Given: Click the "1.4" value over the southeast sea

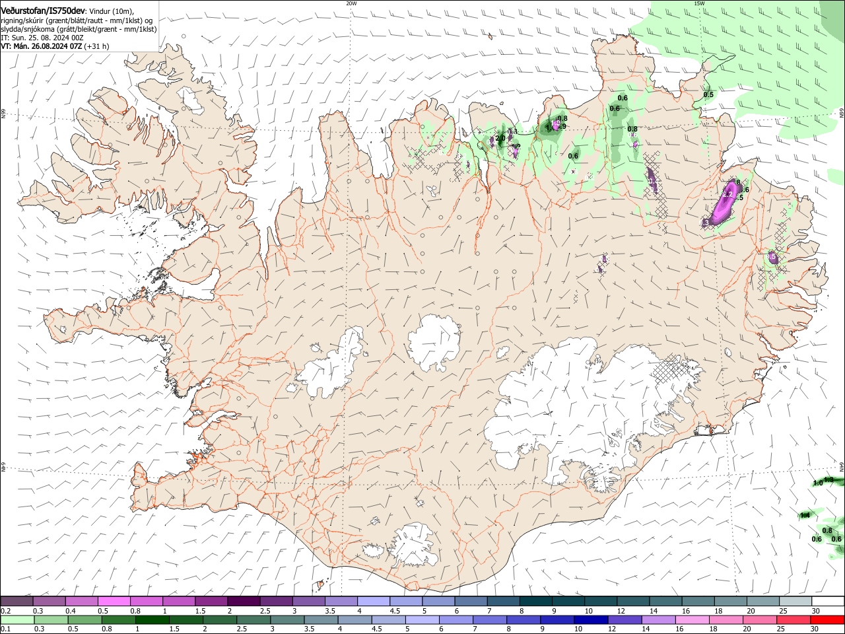Looking at the screenshot, I should click(805, 515).
